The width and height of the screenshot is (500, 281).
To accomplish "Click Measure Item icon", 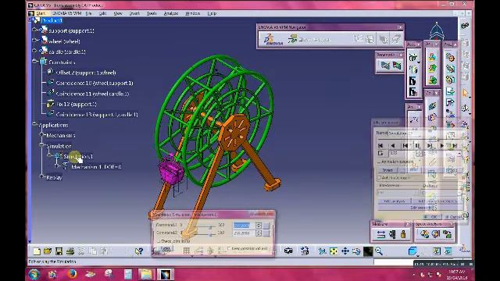I will 392,235.
